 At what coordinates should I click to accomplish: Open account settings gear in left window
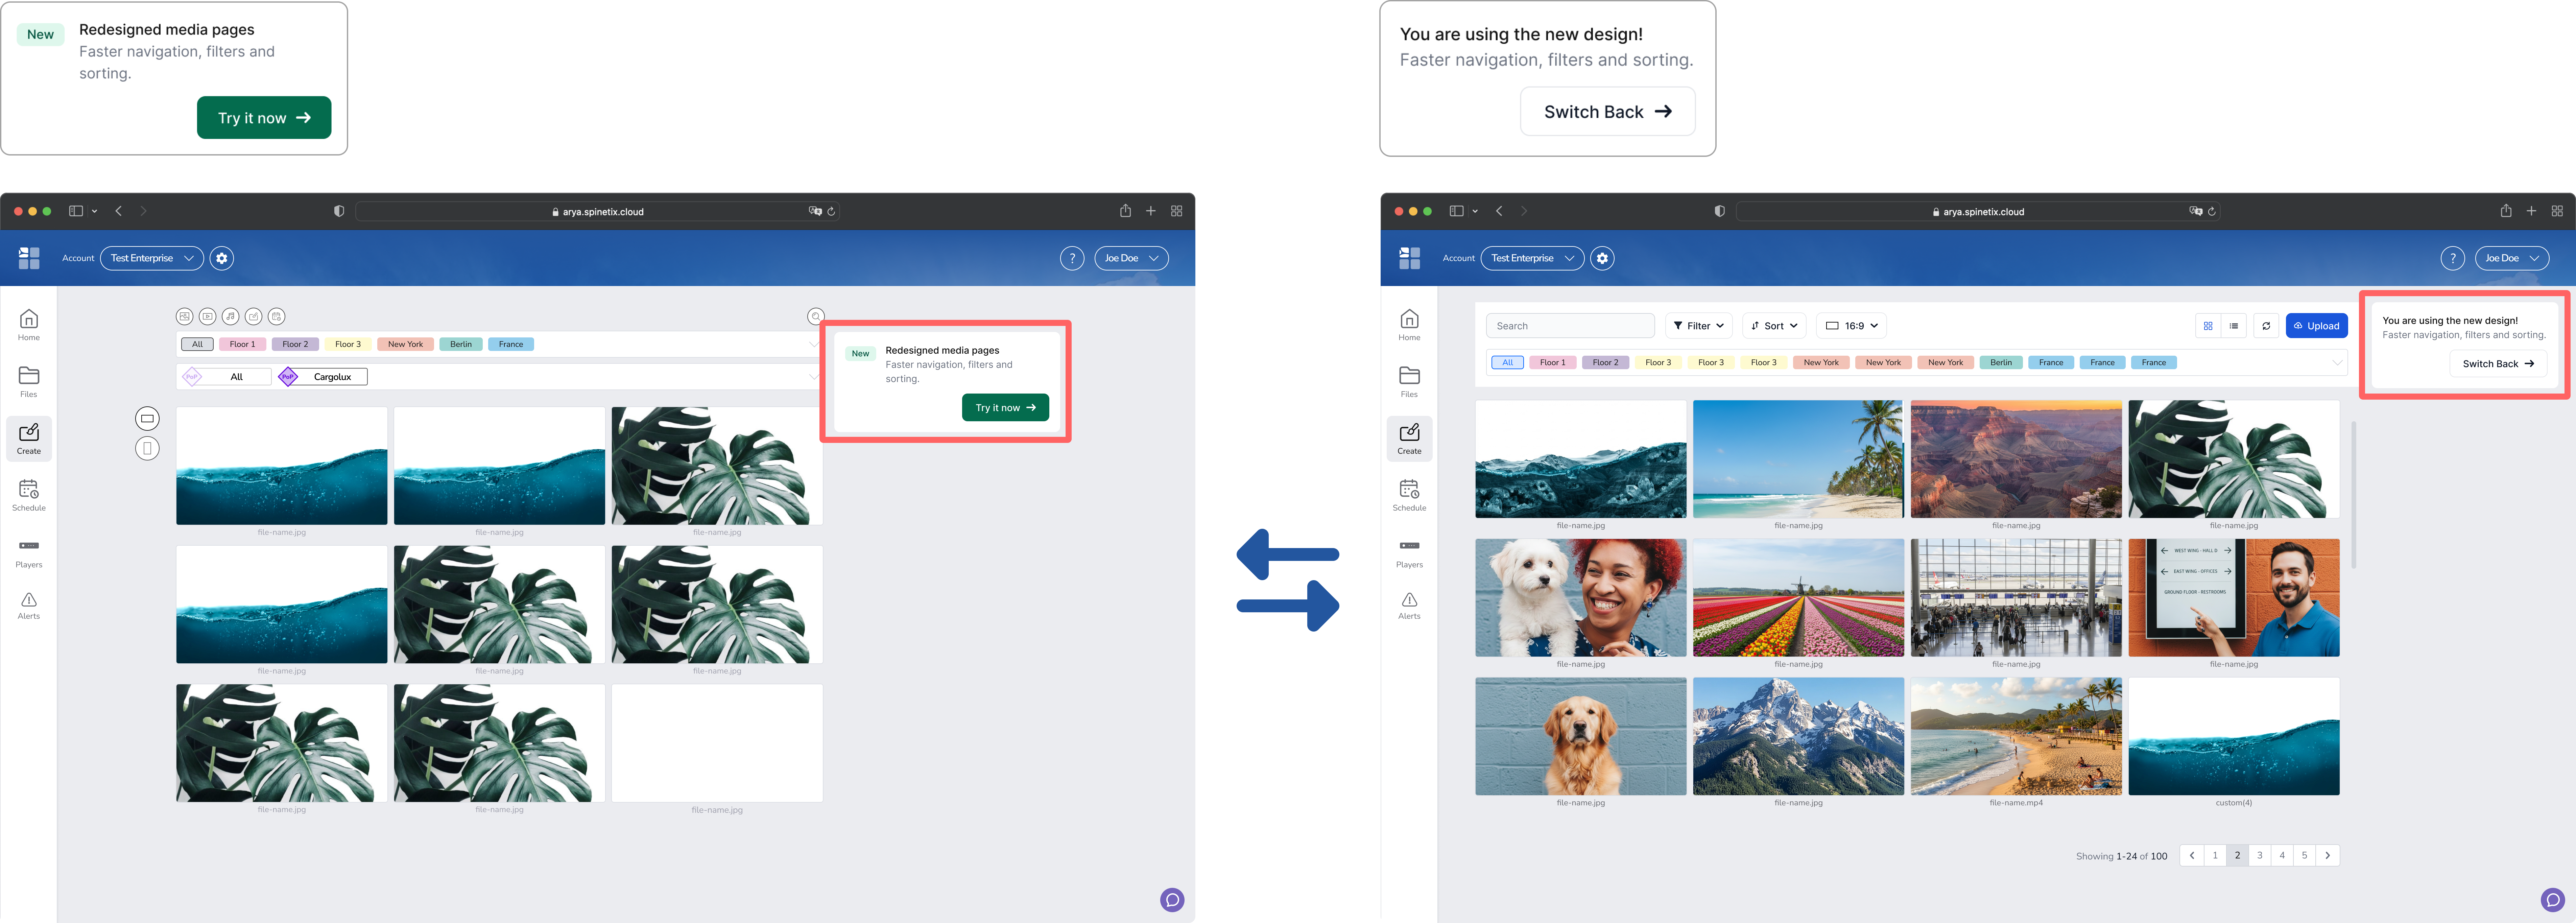pos(222,258)
